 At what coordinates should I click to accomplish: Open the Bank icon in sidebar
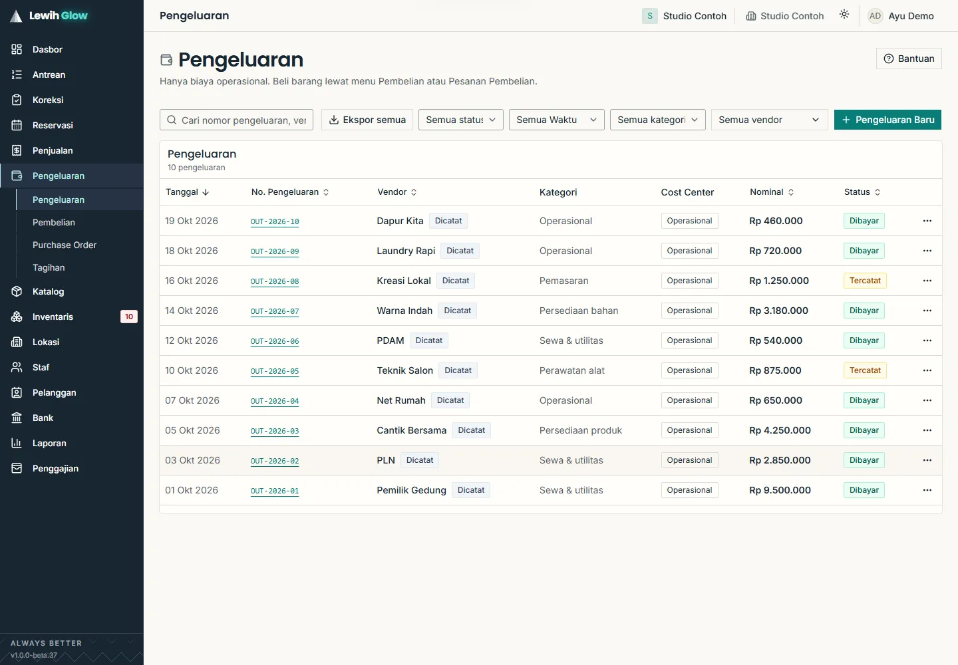coord(17,418)
